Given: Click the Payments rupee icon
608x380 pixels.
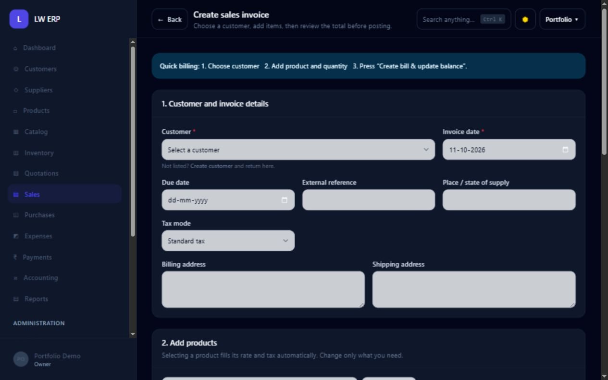Looking at the screenshot, I should 15,257.
